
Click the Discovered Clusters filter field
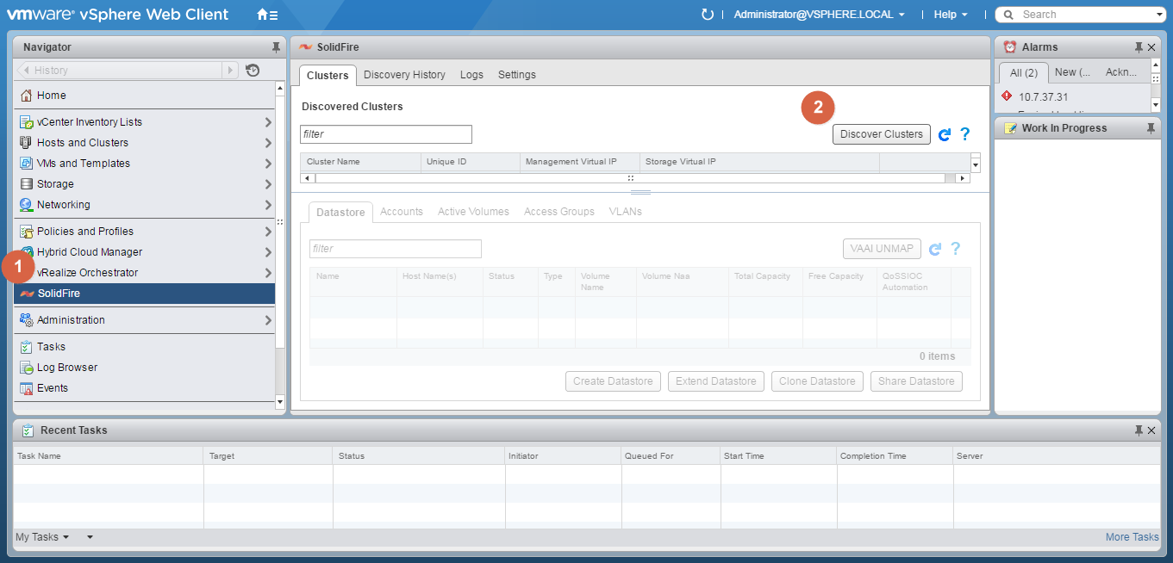click(386, 134)
